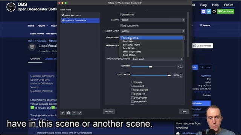Open the Help link in site header
Viewport: 241px width, 135px height.
tap(215, 5)
